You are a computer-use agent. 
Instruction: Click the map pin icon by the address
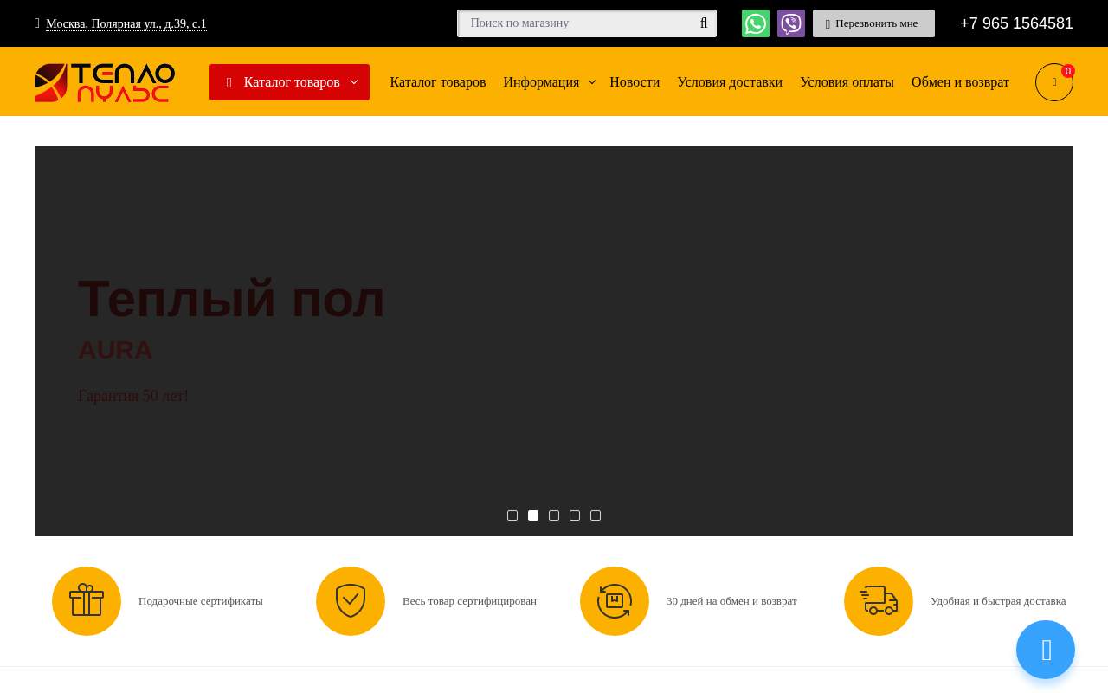pos(37,23)
